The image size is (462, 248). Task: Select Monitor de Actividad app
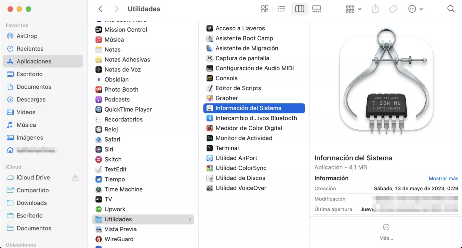(x=243, y=138)
